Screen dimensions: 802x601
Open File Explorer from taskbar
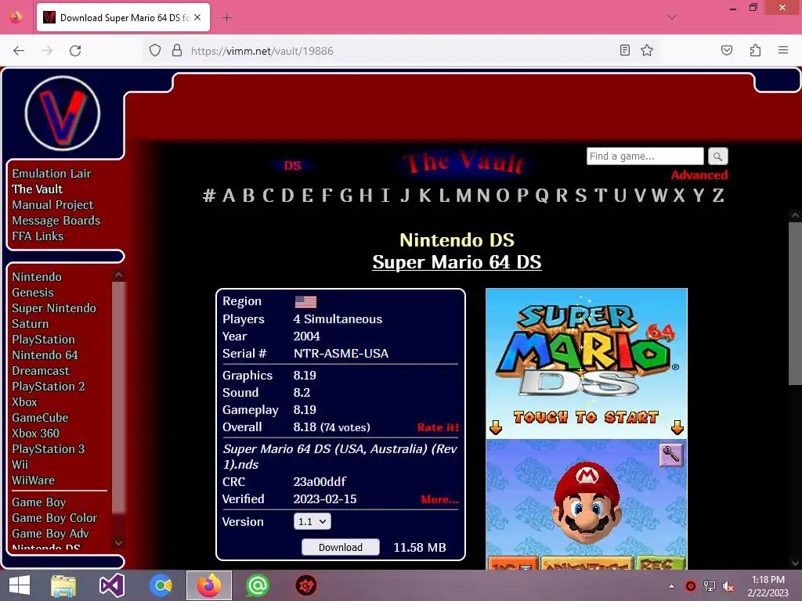(x=63, y=585)
